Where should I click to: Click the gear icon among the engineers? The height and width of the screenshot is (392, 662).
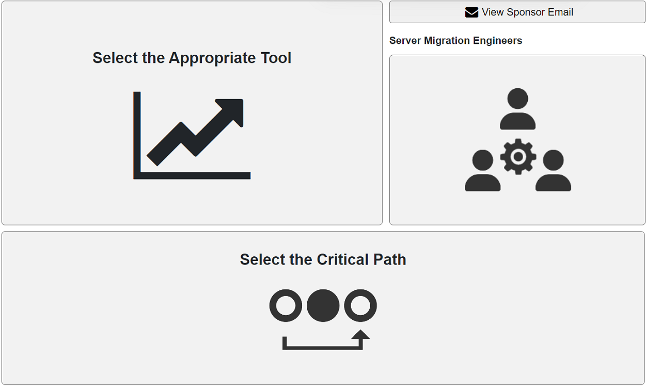[x=518, y=156]
